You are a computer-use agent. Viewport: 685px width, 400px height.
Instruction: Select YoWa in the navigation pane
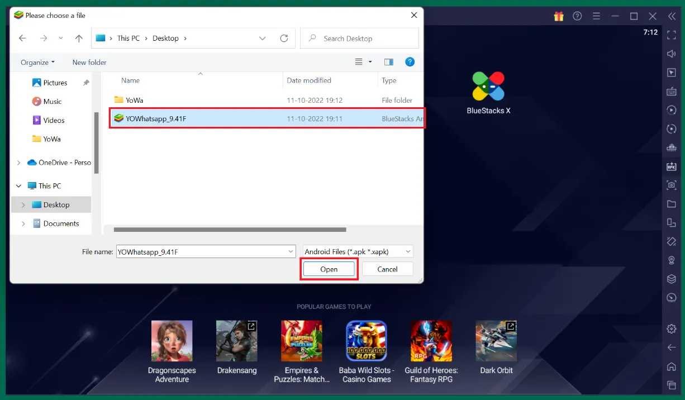(51, 139)
